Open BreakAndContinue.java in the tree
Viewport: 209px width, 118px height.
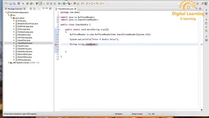point(28,24)
